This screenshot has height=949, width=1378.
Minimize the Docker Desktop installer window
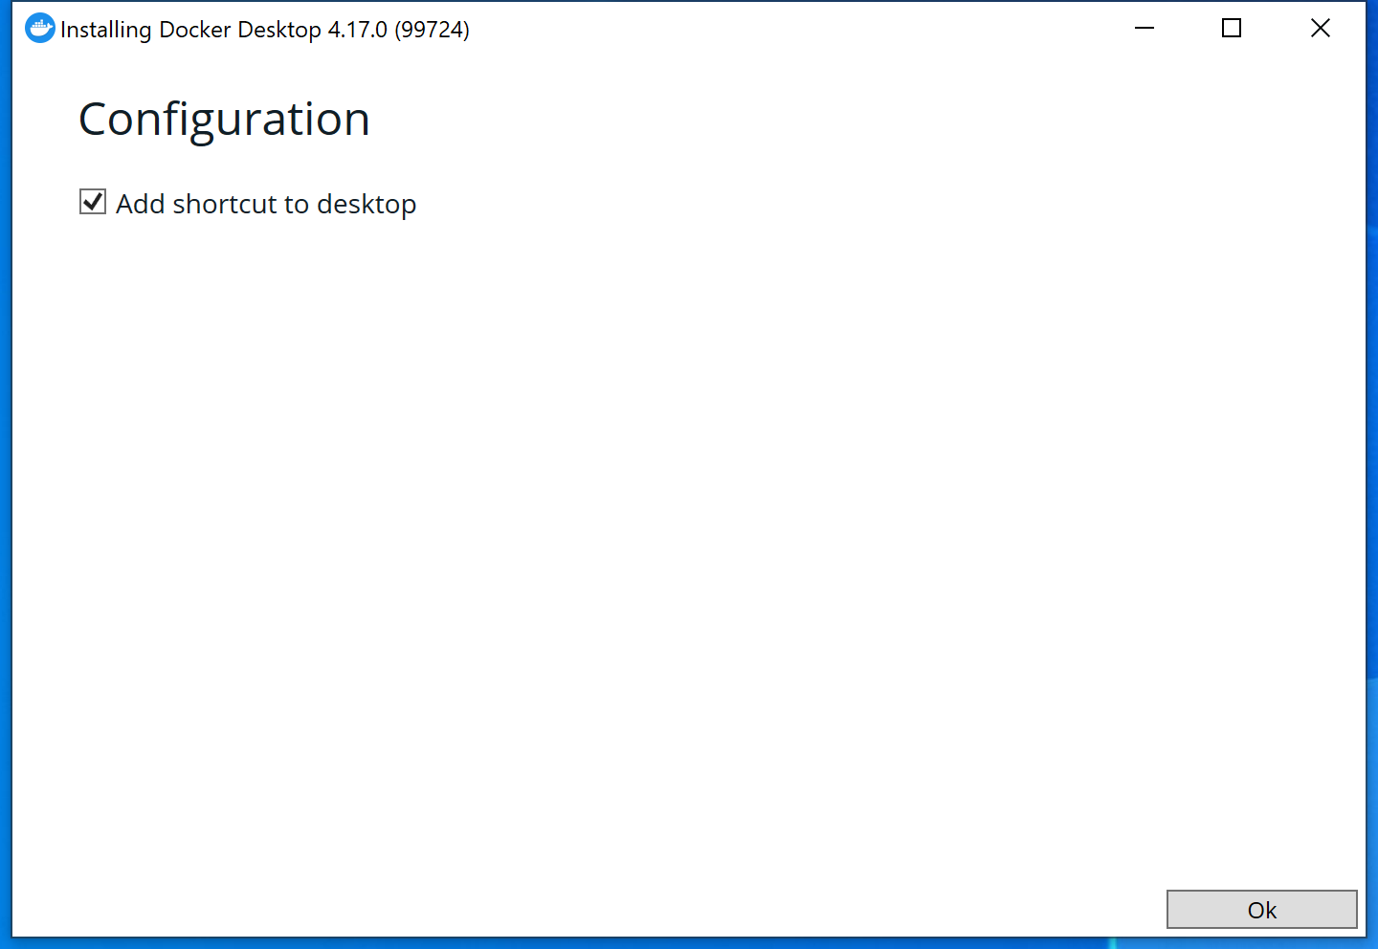click(1145, 28)
